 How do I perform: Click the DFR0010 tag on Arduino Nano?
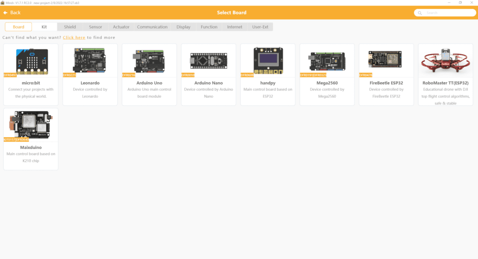coord(188,75)
